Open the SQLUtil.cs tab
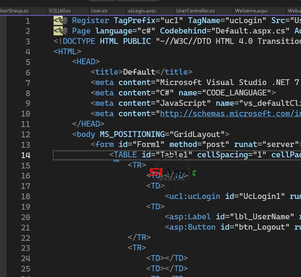Image resolution: width=301 pixels, height=277 pixels. [x=60, y=11]
